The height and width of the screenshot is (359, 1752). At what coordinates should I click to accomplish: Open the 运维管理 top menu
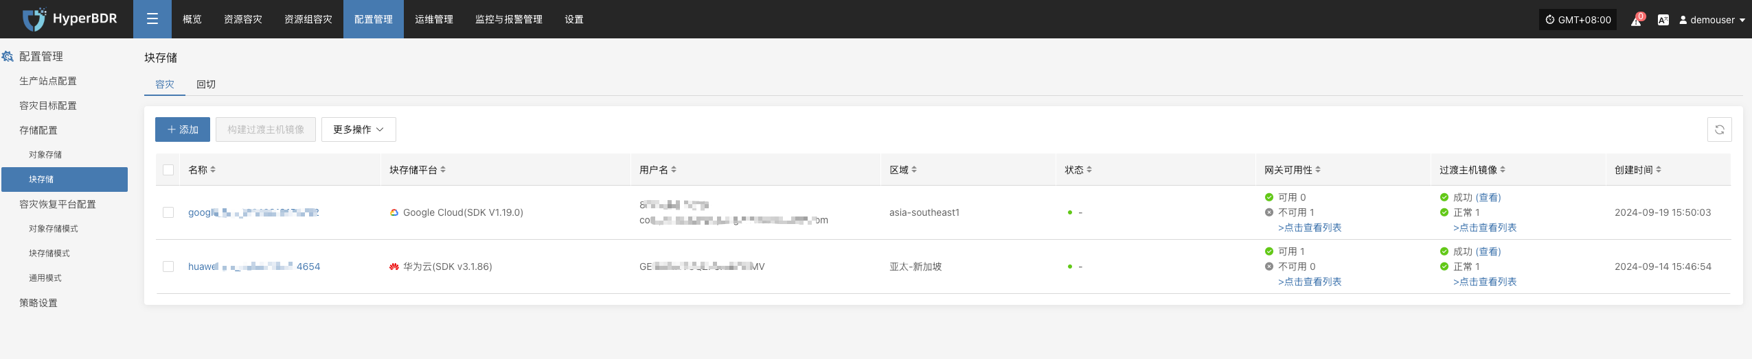coord(434,19)
